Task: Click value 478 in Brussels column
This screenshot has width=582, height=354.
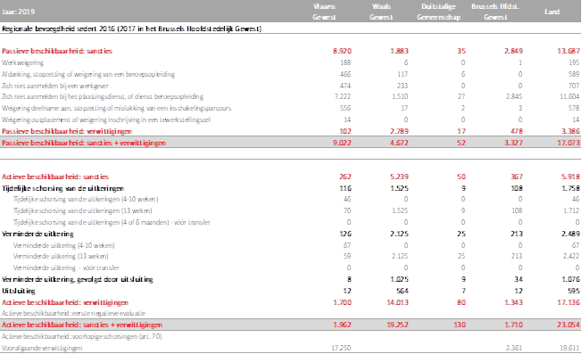Action: 516,131
